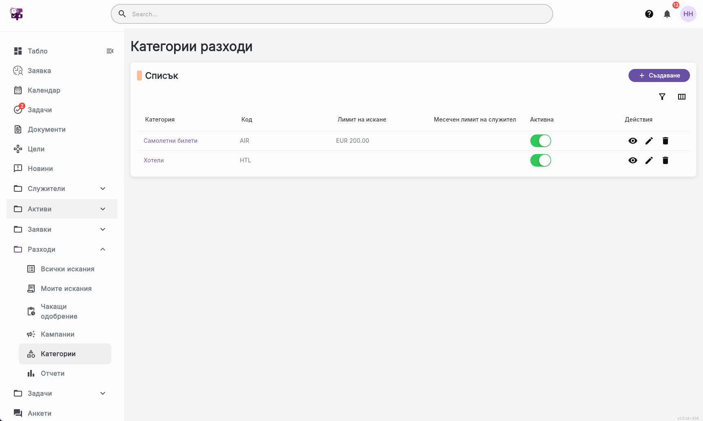This screenshot has height=421, width=703.
Task: Open the Самолетни билети category link
Action: click(170, 141)
